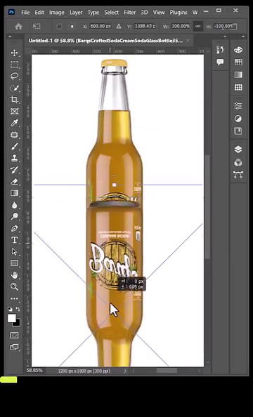Switch to the Untitled-1 document tab
This screenshot has width=253, height=417.
[105, 41]
